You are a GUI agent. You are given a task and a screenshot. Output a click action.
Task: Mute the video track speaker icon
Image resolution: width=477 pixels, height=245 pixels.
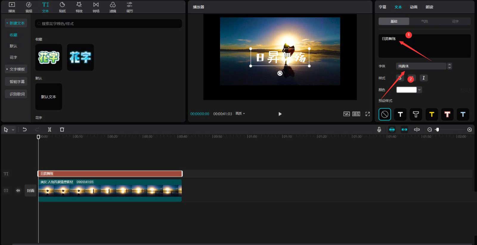18,190
